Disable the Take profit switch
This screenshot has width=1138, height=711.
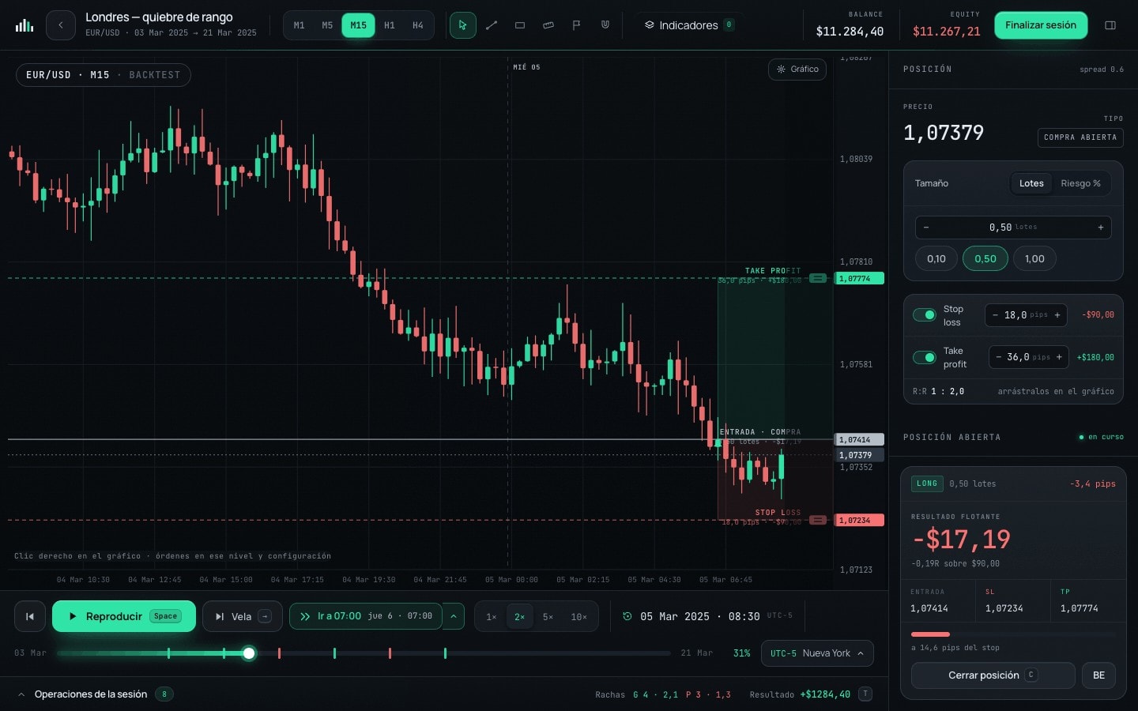pos(925,357)
